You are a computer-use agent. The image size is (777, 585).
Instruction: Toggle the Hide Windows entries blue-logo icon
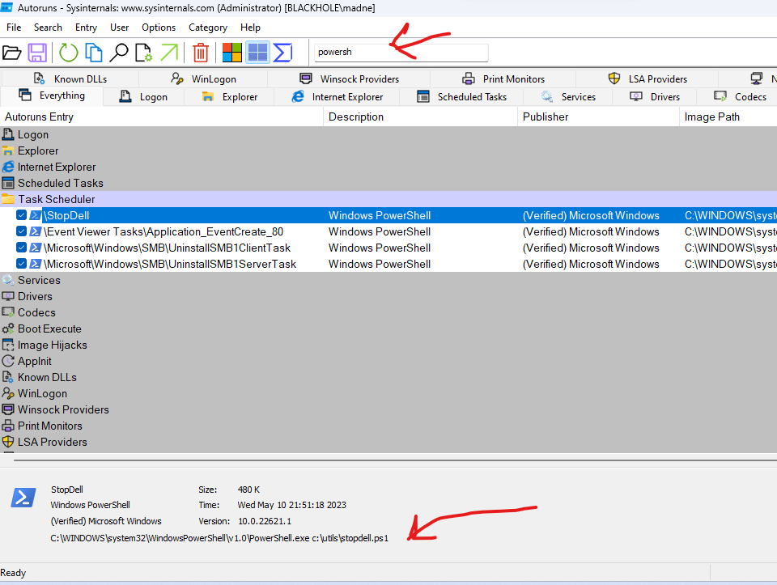pos(257,53)
